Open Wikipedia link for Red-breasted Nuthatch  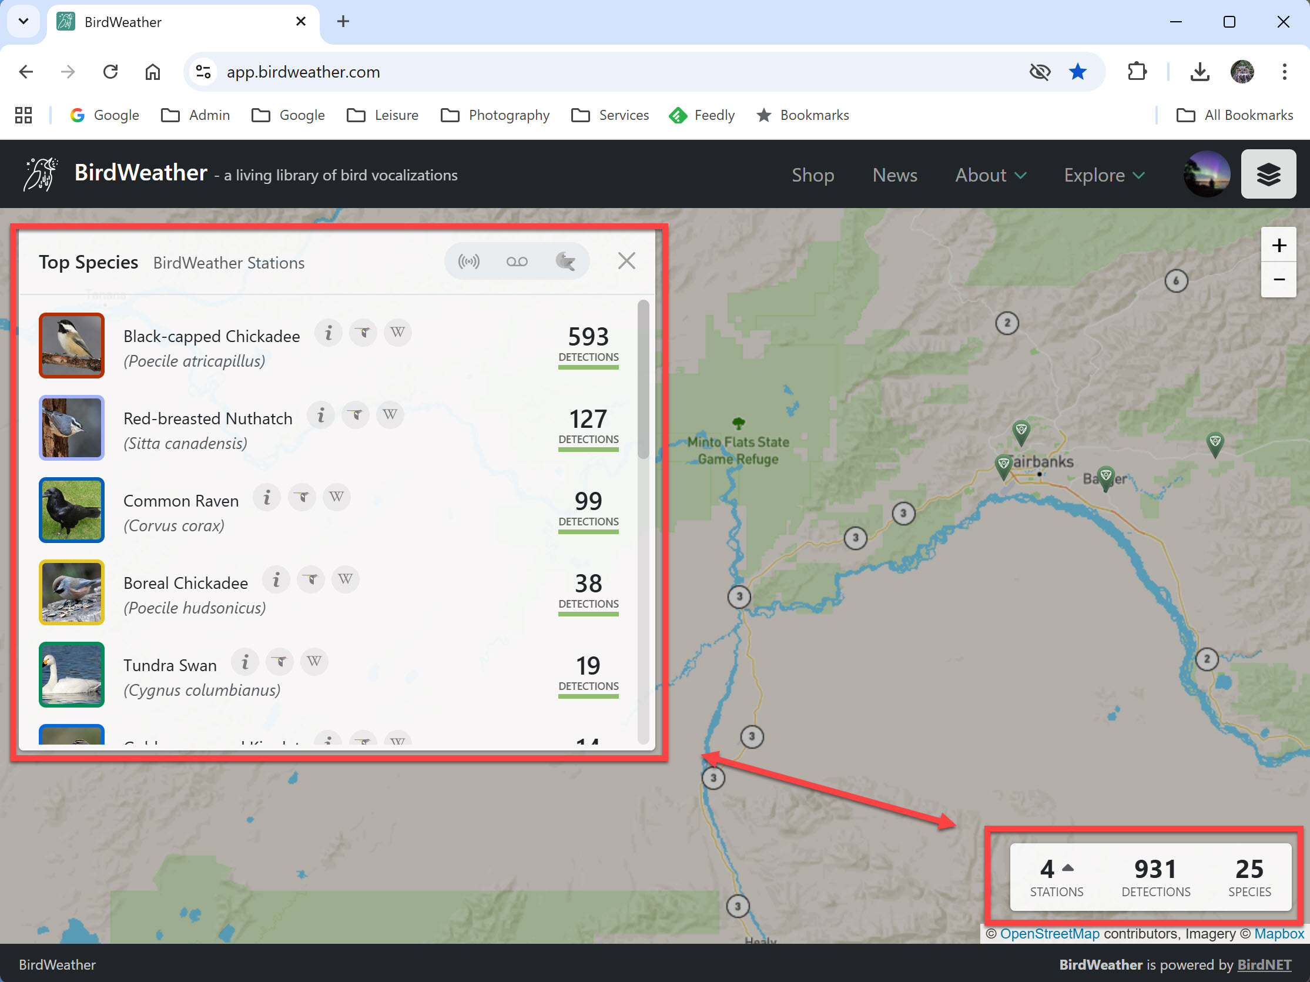coord(390,414)
